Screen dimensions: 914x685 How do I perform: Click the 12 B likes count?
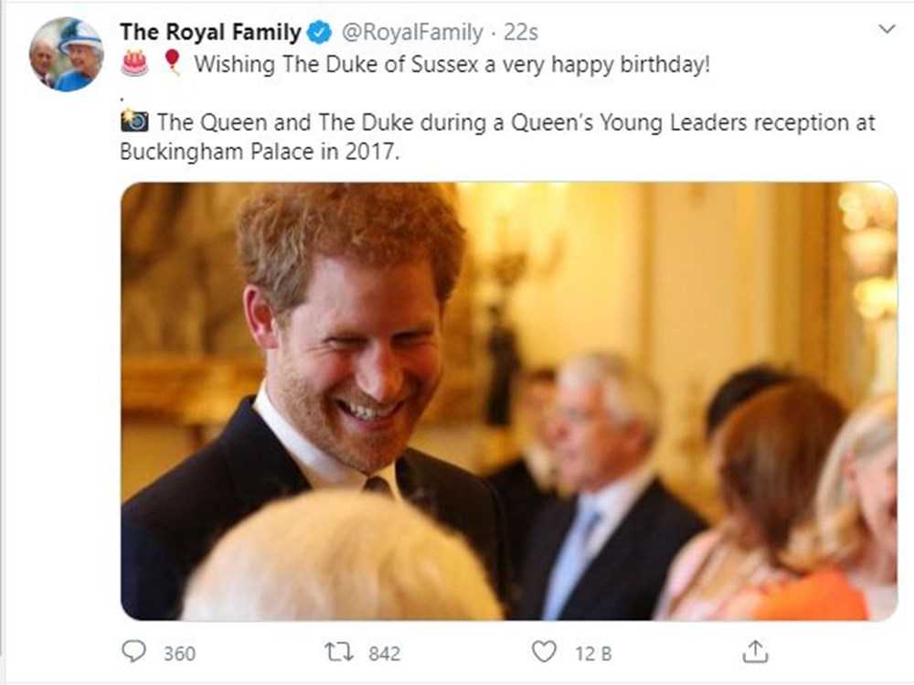pyautogui.click(x=592, y=653)
